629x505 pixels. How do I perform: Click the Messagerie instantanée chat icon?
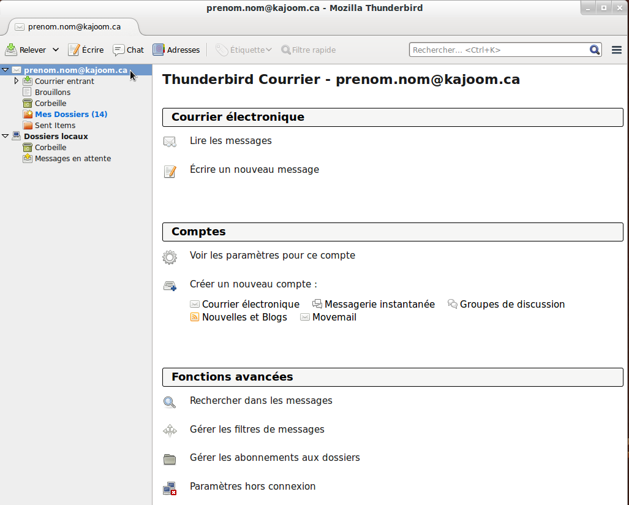pyautogui.click(x=317, y=304)
